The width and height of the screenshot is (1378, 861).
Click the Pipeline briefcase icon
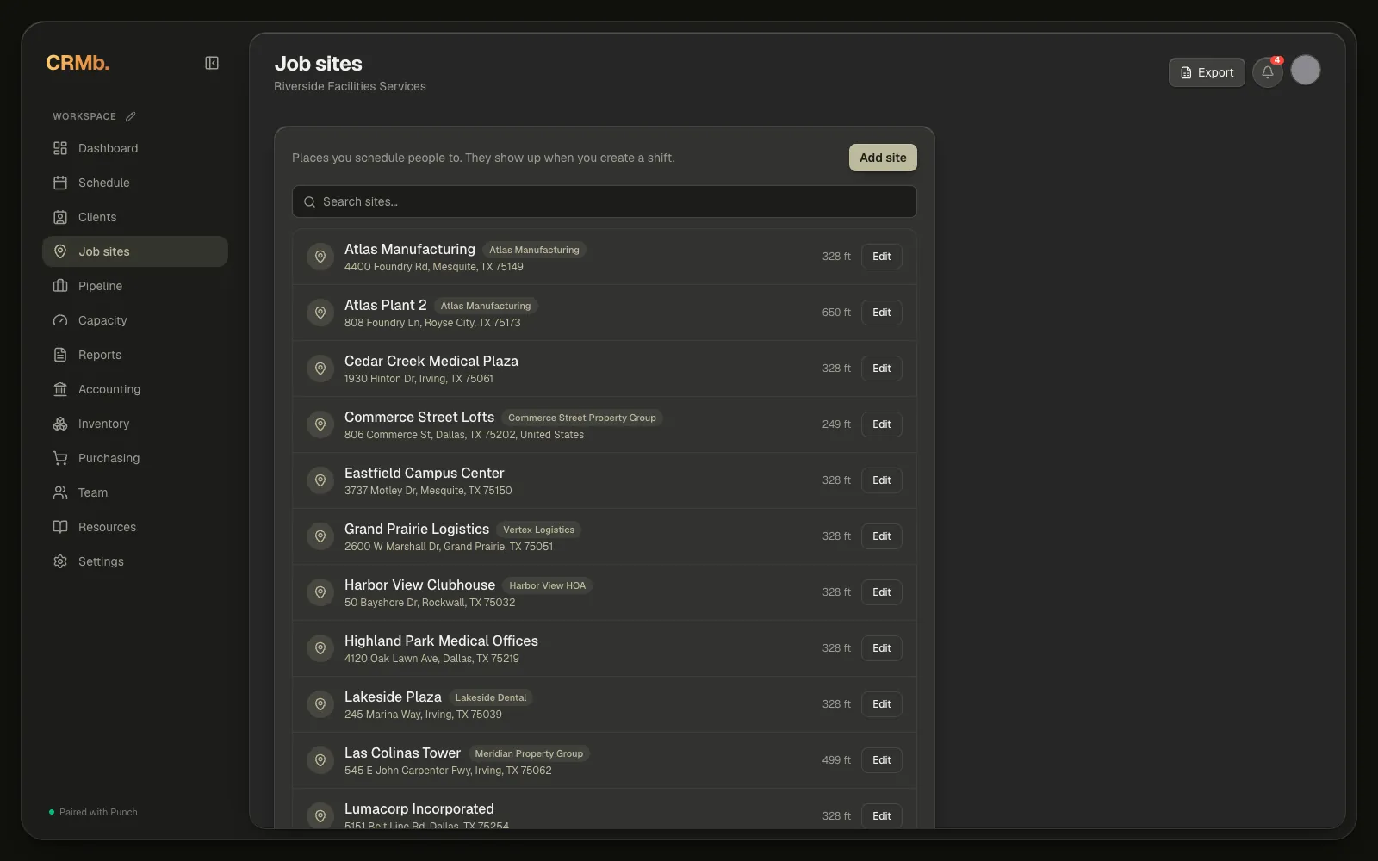(x=60, y=286)
